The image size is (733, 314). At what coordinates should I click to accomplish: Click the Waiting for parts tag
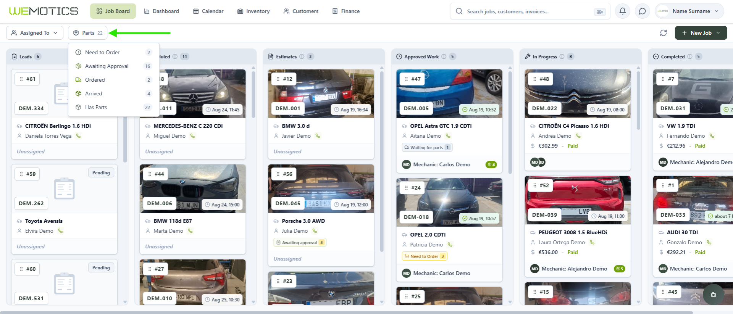click(x=427, y=147)
